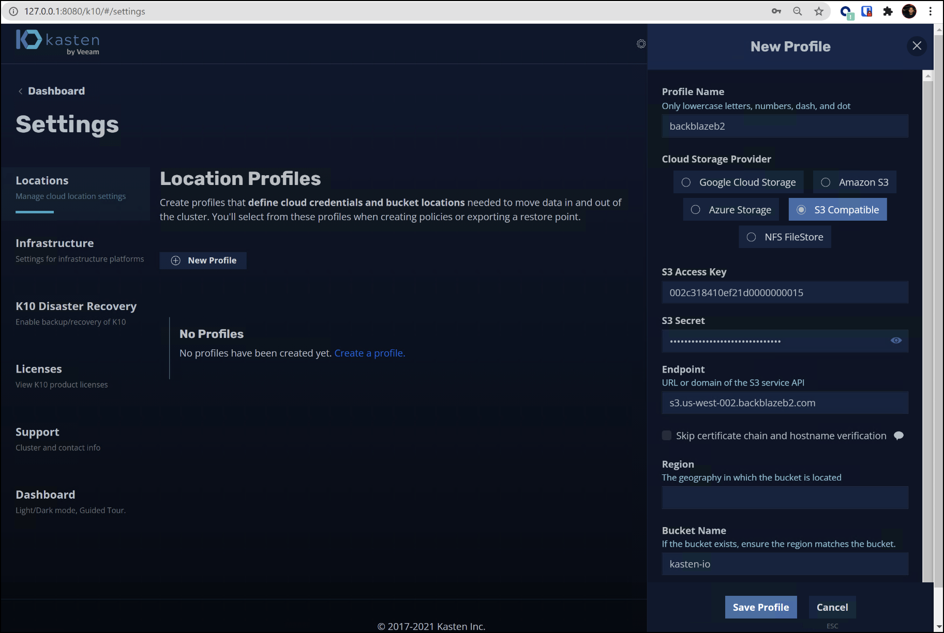
Task: Open the browser three-dot menu
Action: pyautogui.click(x=930, y=11)
